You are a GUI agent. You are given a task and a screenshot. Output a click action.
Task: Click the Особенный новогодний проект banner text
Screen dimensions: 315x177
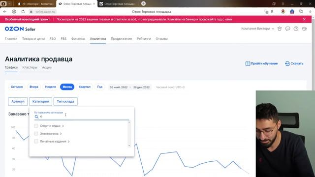point(28,19)
